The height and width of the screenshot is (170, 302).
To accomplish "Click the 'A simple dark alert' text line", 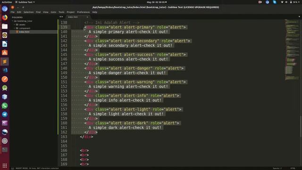I will coord(125,127).
